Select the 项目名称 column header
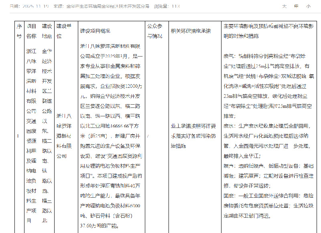The height and width of the screenshot is (233, 321). click(31, 30)
